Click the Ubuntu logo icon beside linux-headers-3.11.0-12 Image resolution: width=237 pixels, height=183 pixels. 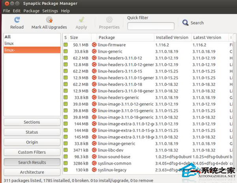coord(94,58)
